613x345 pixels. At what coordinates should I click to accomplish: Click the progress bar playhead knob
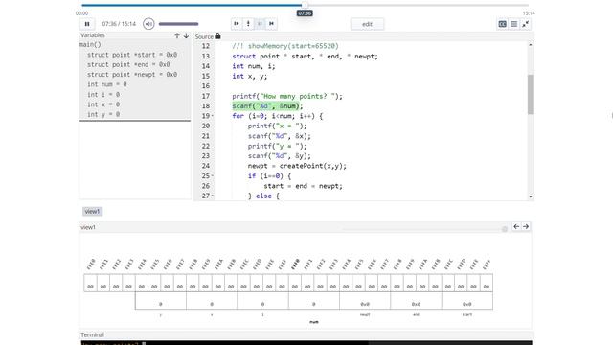point(305,5)
